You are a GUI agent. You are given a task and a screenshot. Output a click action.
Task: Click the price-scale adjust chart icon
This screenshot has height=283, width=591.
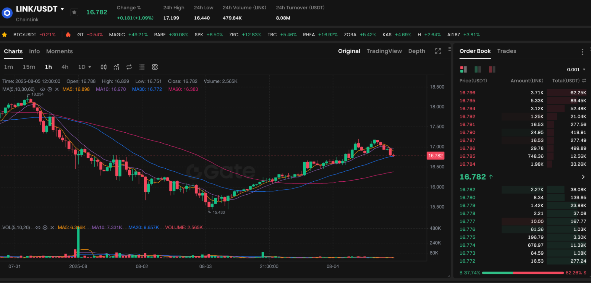click(155, 67)
